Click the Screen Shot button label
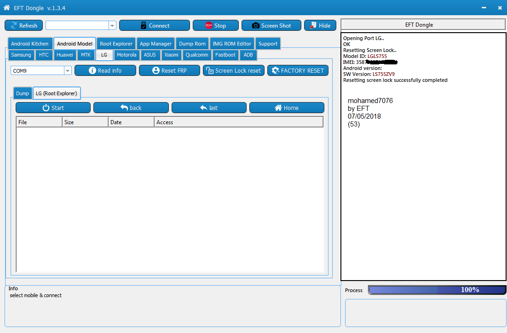The height and width of the screenshot is (333, 507). coord(276,26)
